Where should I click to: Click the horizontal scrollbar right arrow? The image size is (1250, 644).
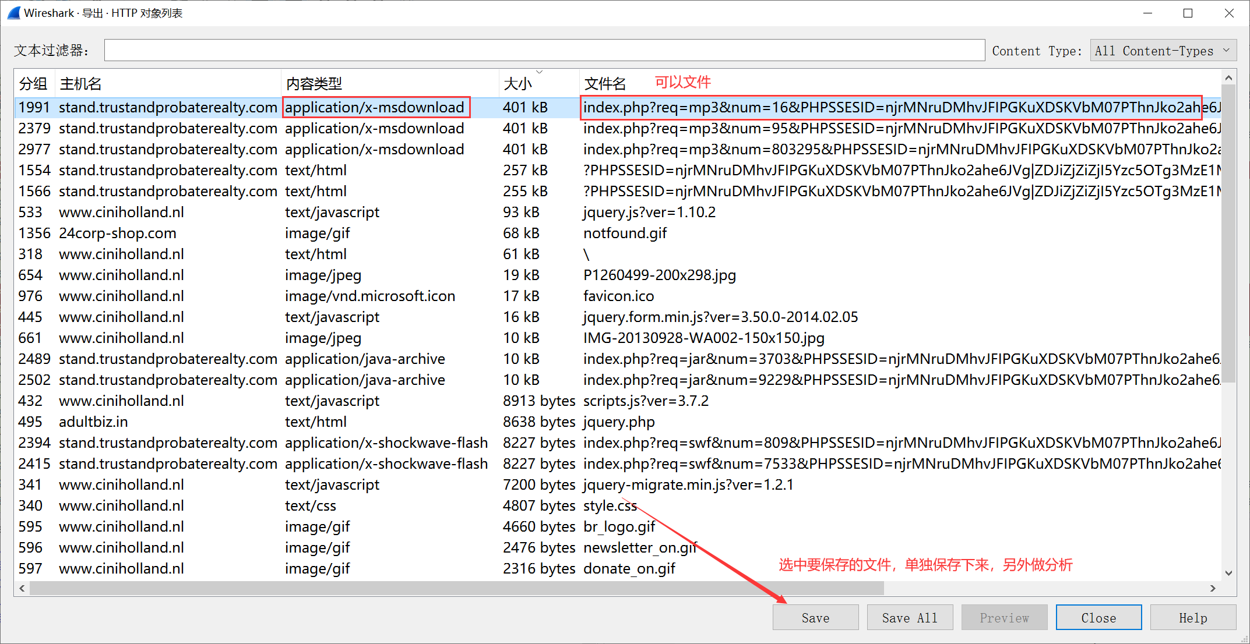(1213, 589)
